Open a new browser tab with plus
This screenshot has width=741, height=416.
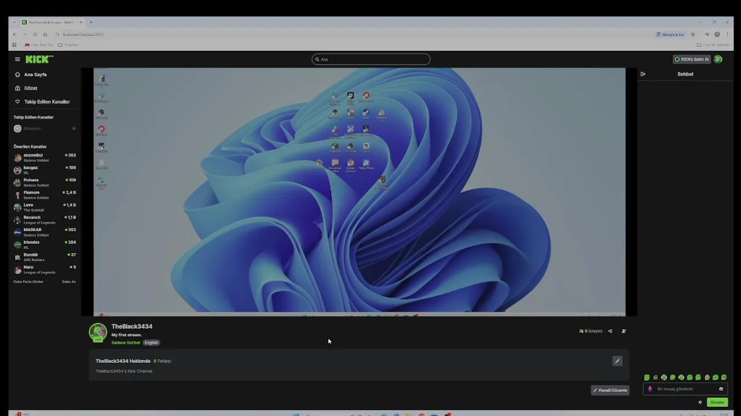pos(91,22)
